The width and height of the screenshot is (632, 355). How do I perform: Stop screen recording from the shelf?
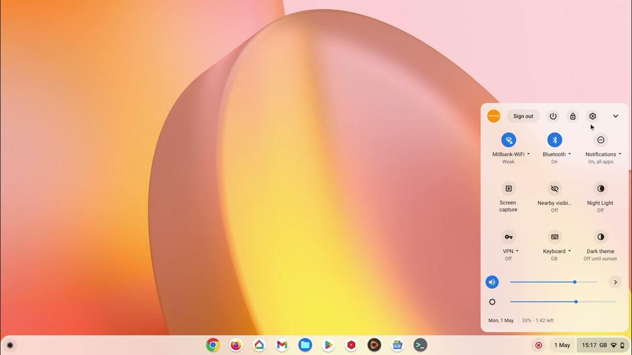click(539, 345)
